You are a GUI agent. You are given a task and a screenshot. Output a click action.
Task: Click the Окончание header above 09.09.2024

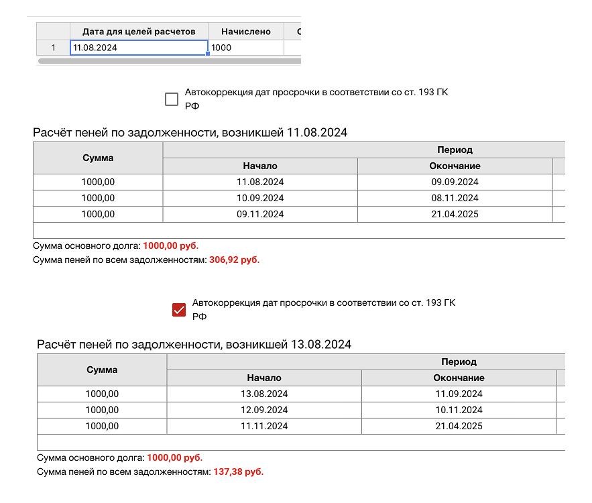pyautogui.click(x=455, y=166)
